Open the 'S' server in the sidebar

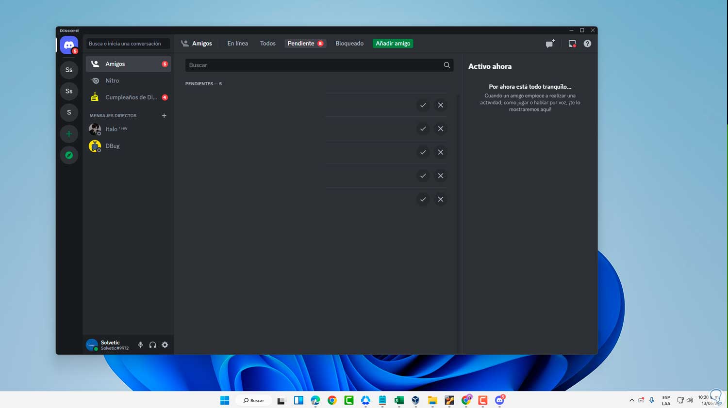(69, 112)
